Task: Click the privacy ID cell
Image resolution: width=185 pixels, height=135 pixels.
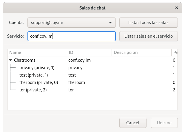Action: pos(75,68)
